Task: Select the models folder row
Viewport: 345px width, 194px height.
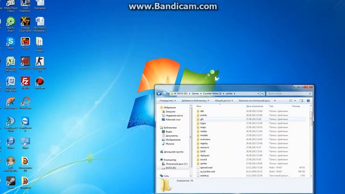Action: point(251,135)
